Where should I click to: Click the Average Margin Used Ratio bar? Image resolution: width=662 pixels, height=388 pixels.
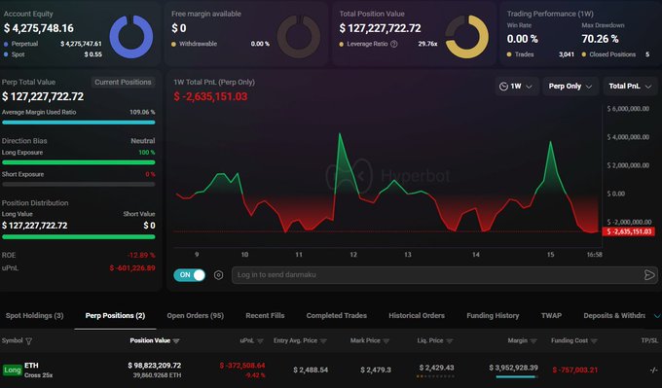pos(79,123)
